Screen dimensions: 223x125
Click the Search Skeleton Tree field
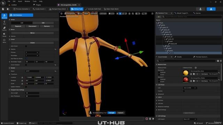(192, 17)
